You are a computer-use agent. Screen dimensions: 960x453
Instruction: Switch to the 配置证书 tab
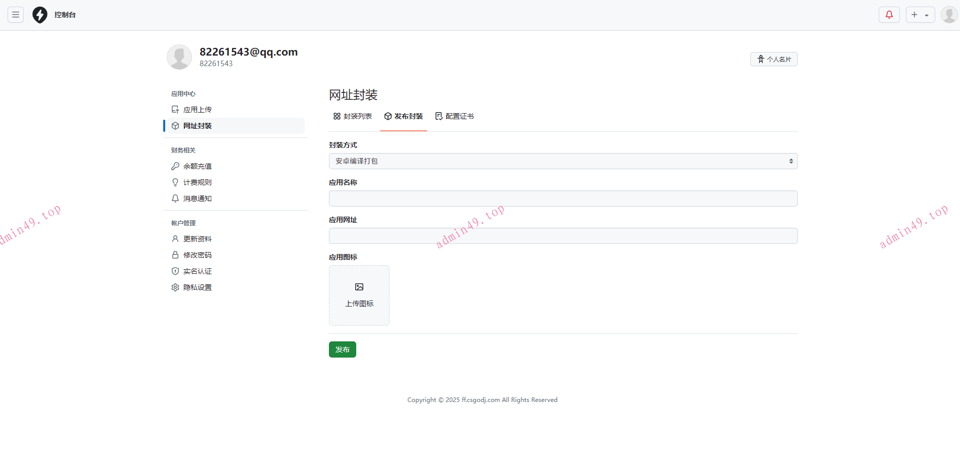[x=455, y=116]
